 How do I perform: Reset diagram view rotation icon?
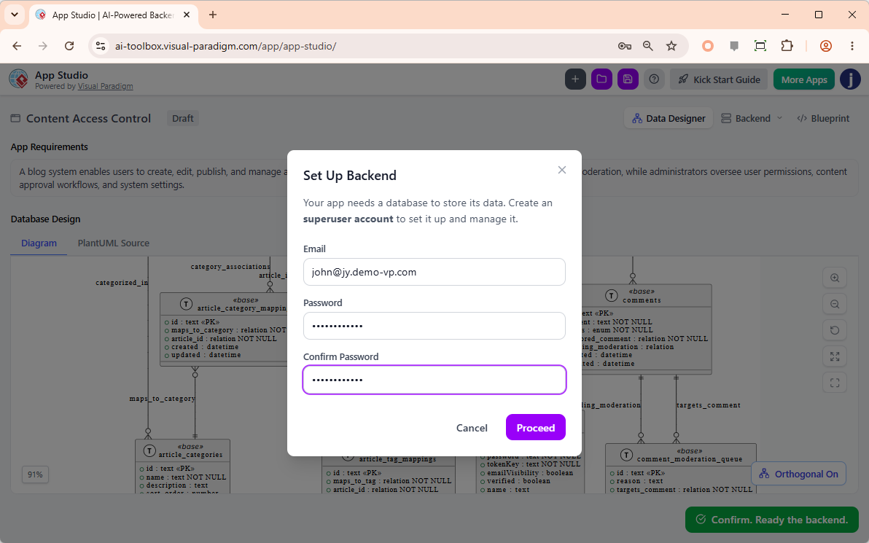(x=835, y=330)
